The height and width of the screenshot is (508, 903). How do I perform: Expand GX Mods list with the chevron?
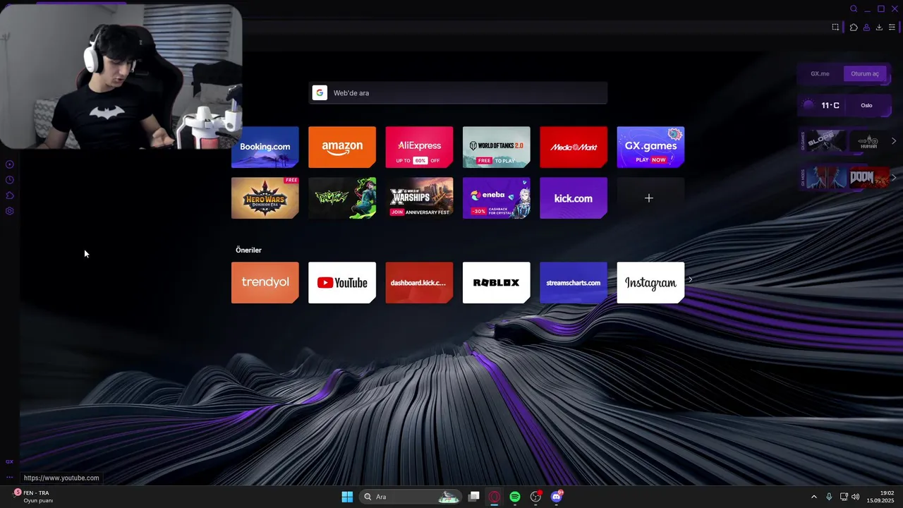click(x=894, y=178)
